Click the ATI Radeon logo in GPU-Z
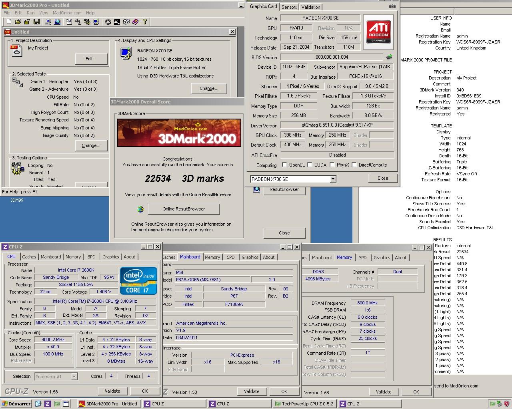This screenshot has width=512, height=409. pyautogui.click(x=378, y=32)
